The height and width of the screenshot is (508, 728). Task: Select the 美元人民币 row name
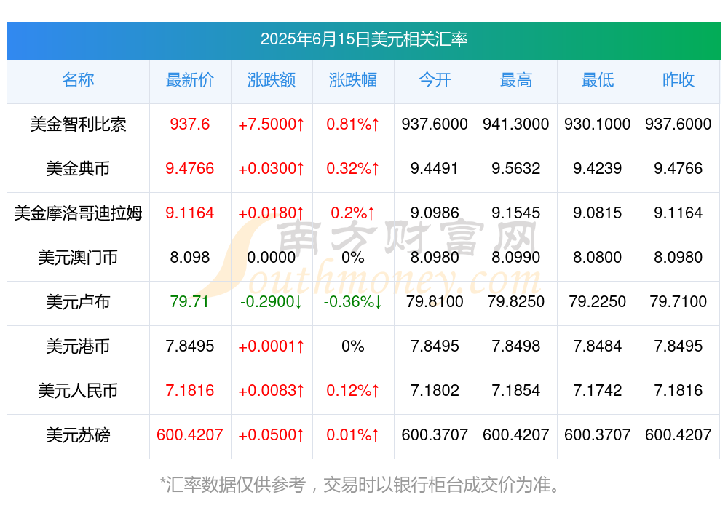[78, 391]
